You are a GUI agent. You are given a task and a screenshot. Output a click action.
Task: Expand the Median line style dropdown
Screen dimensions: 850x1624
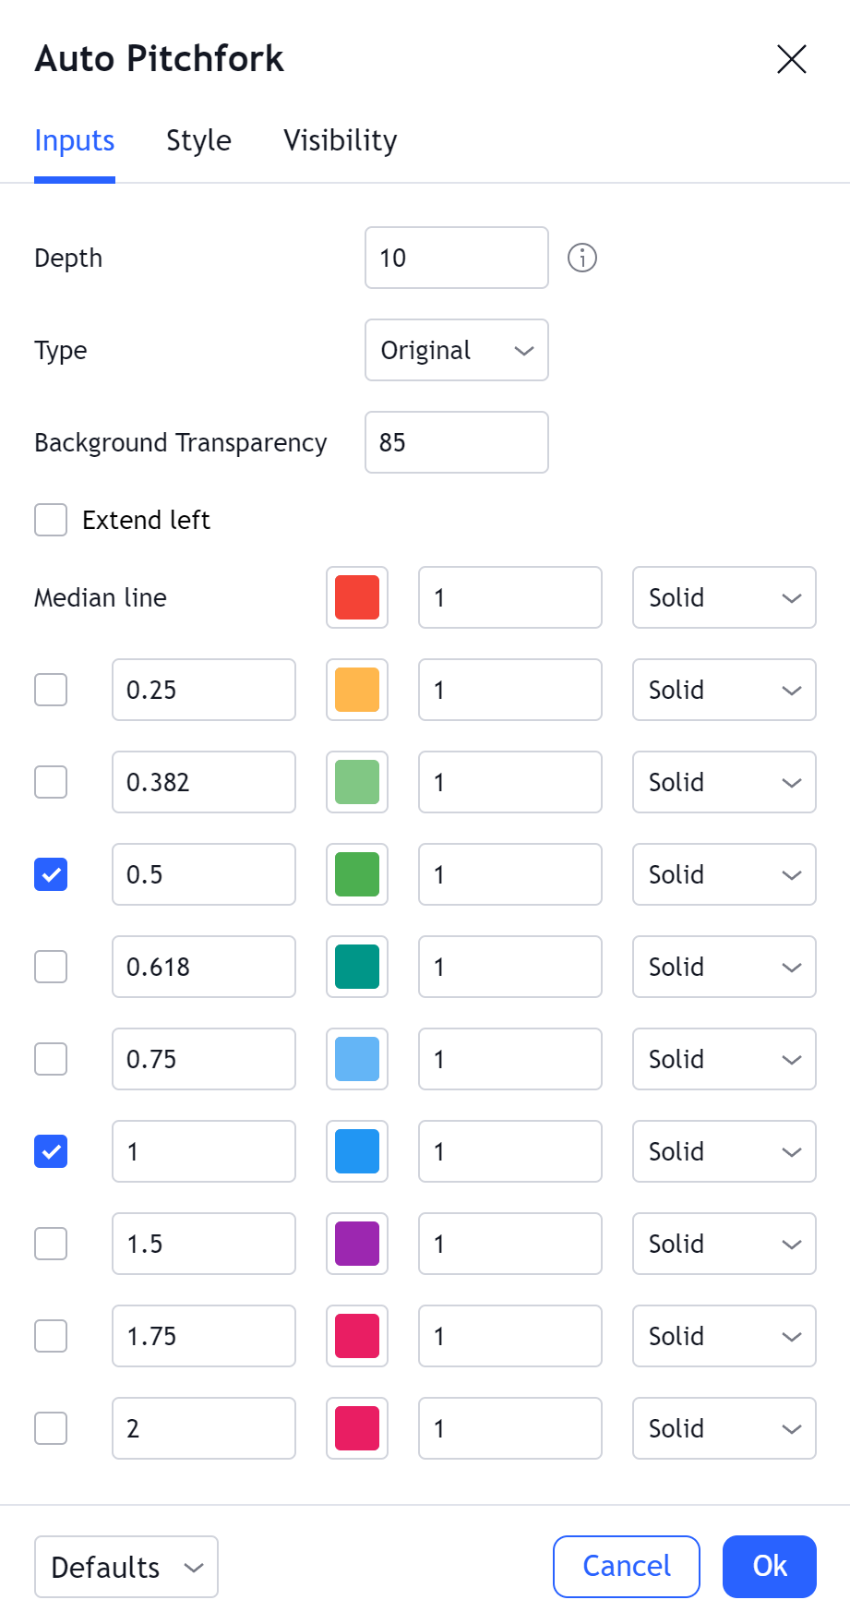click(x=724, y=597)
